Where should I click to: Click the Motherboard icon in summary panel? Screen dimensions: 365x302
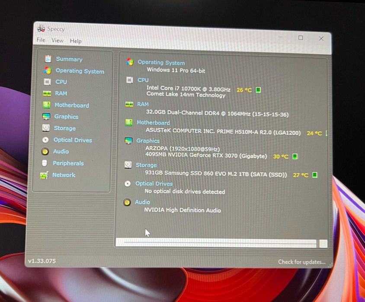[129, 122]
